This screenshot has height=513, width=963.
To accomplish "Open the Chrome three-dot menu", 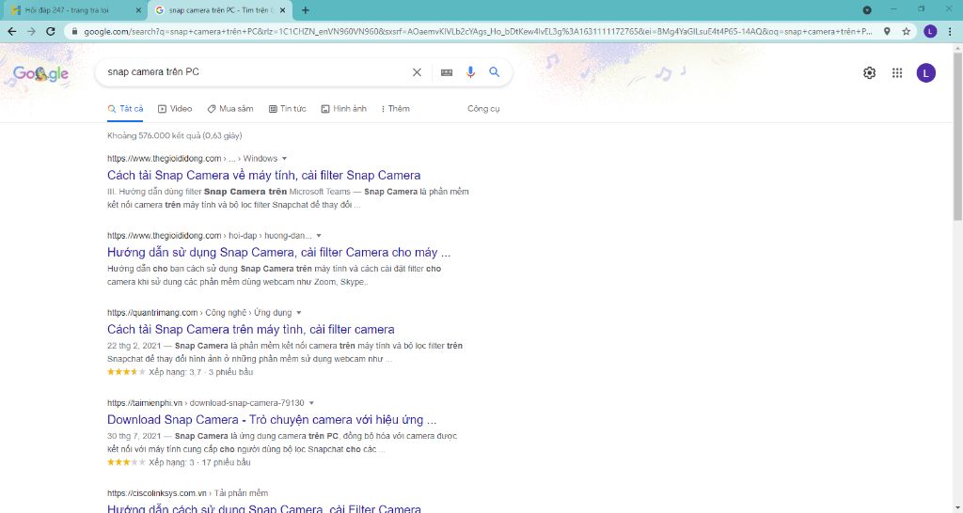I will (x=951, y=31).
